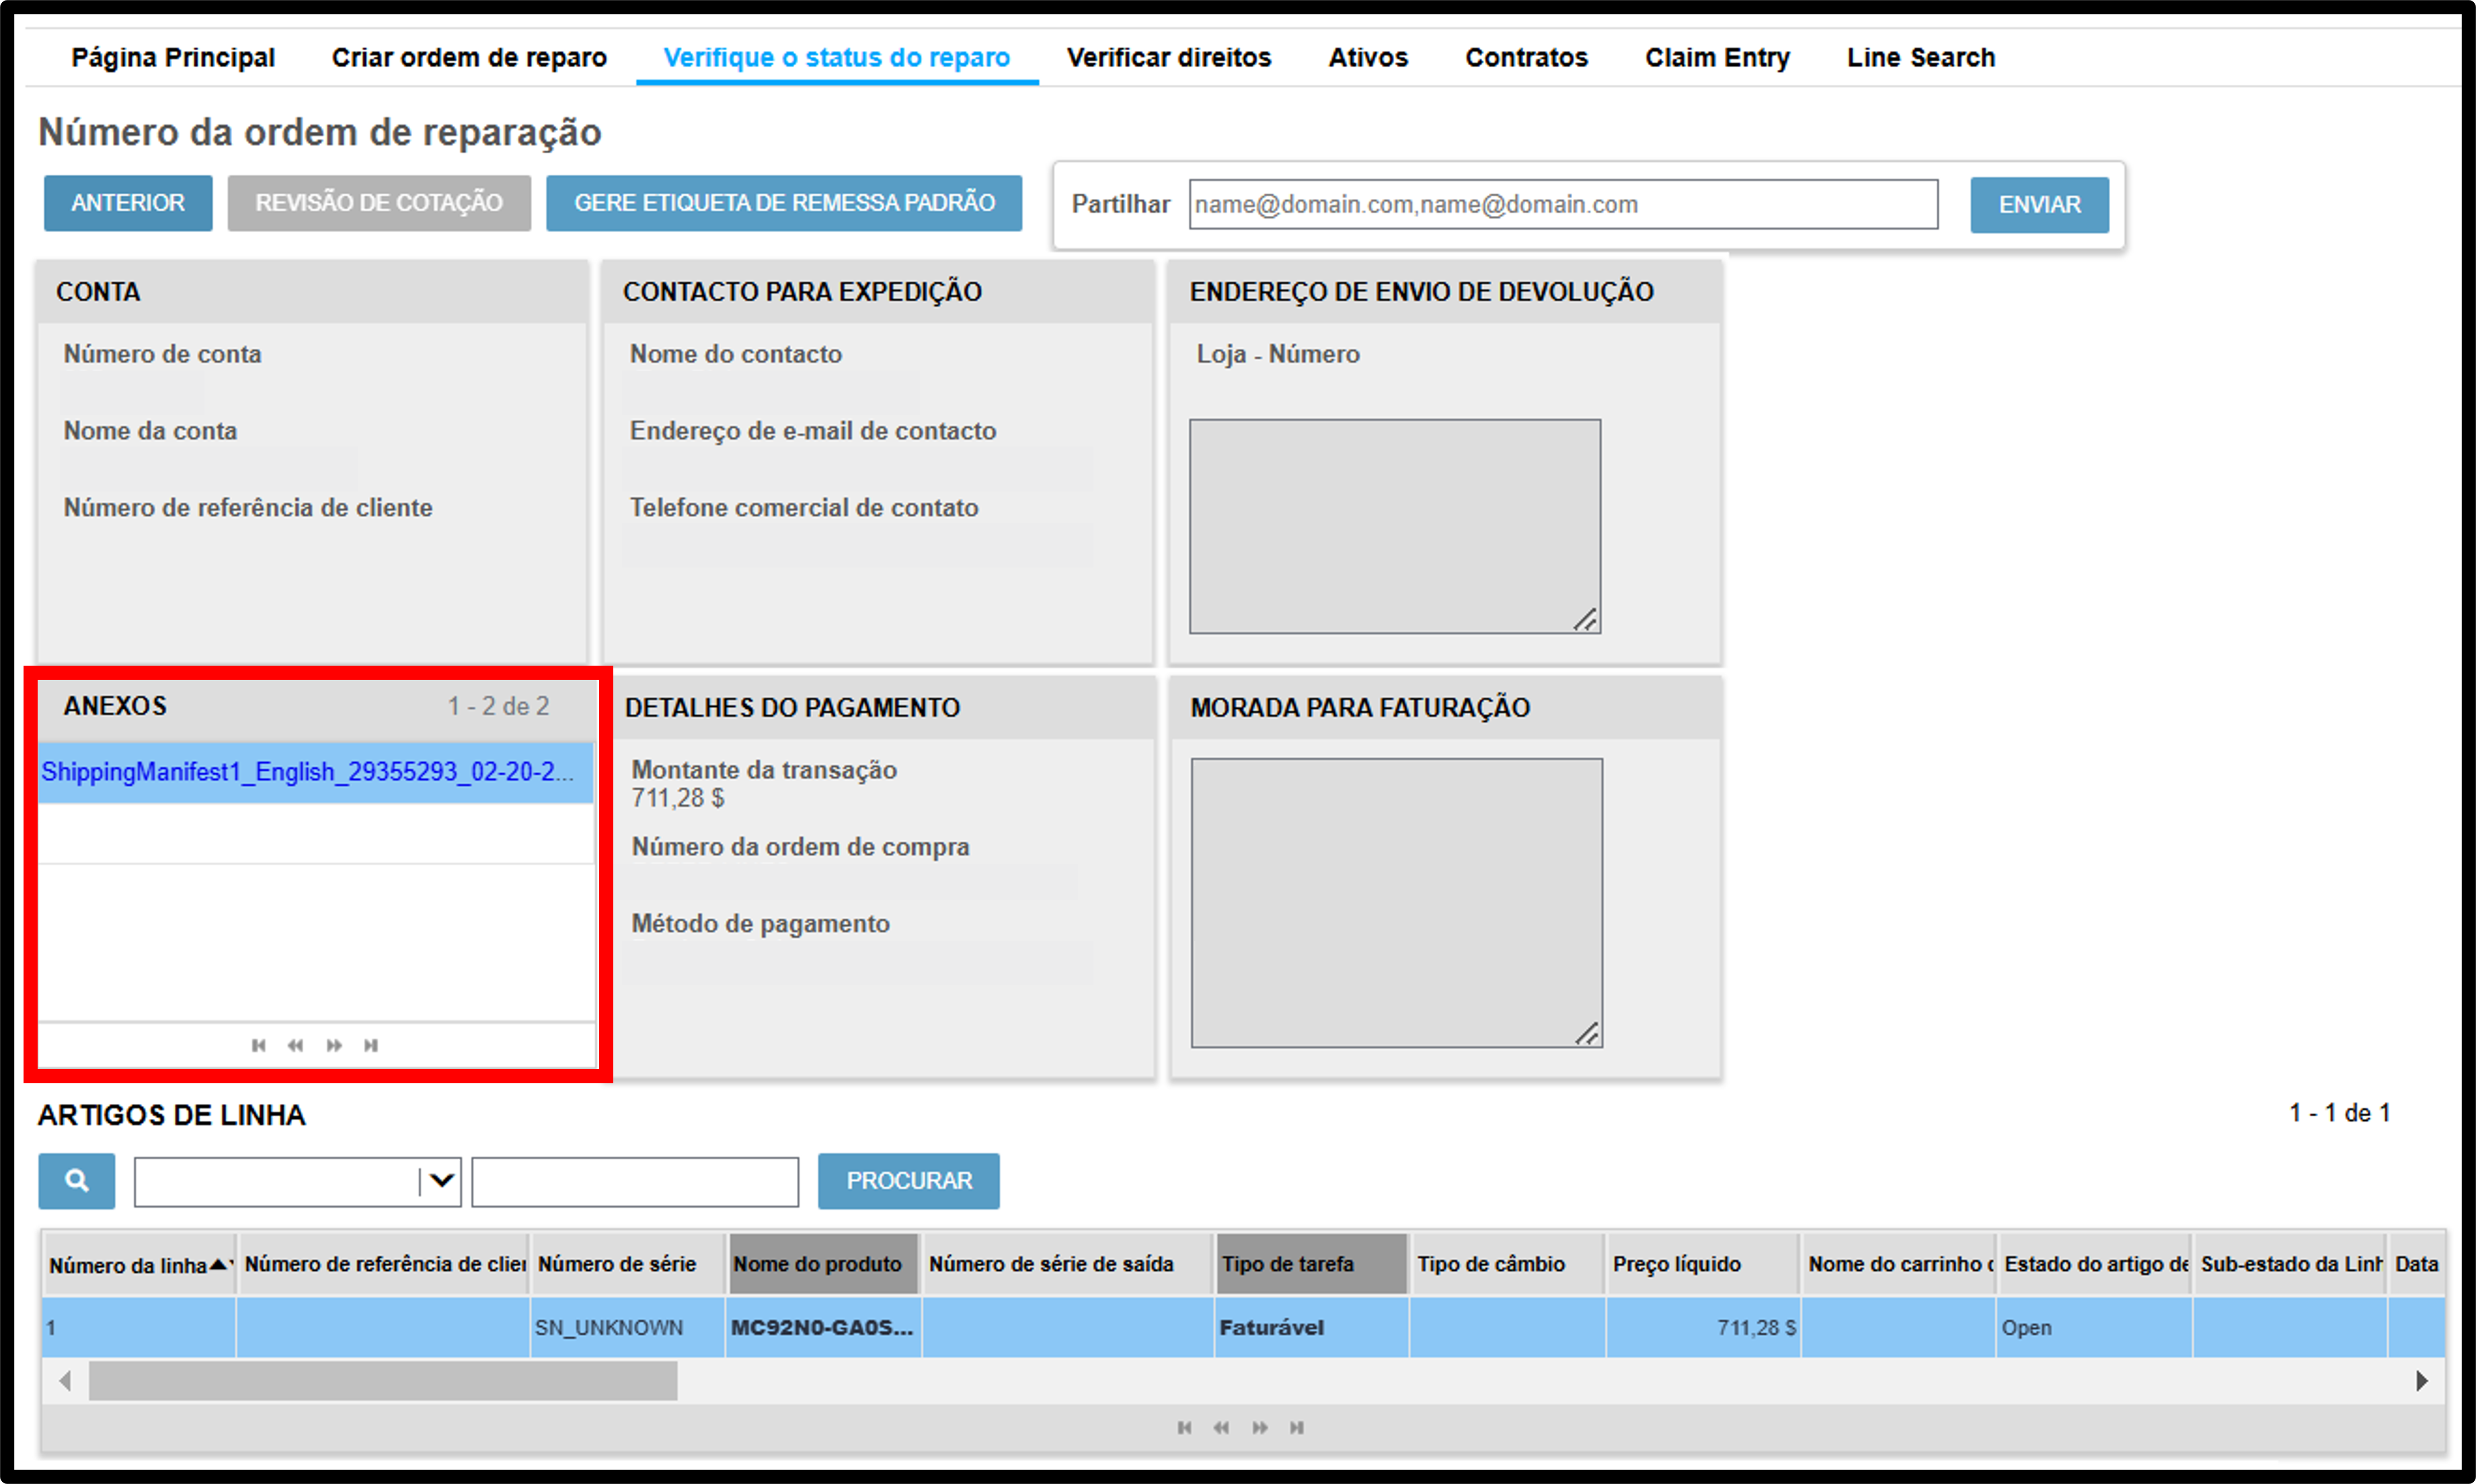
Task: Go to last page of line items table
Action: 1297,1427
